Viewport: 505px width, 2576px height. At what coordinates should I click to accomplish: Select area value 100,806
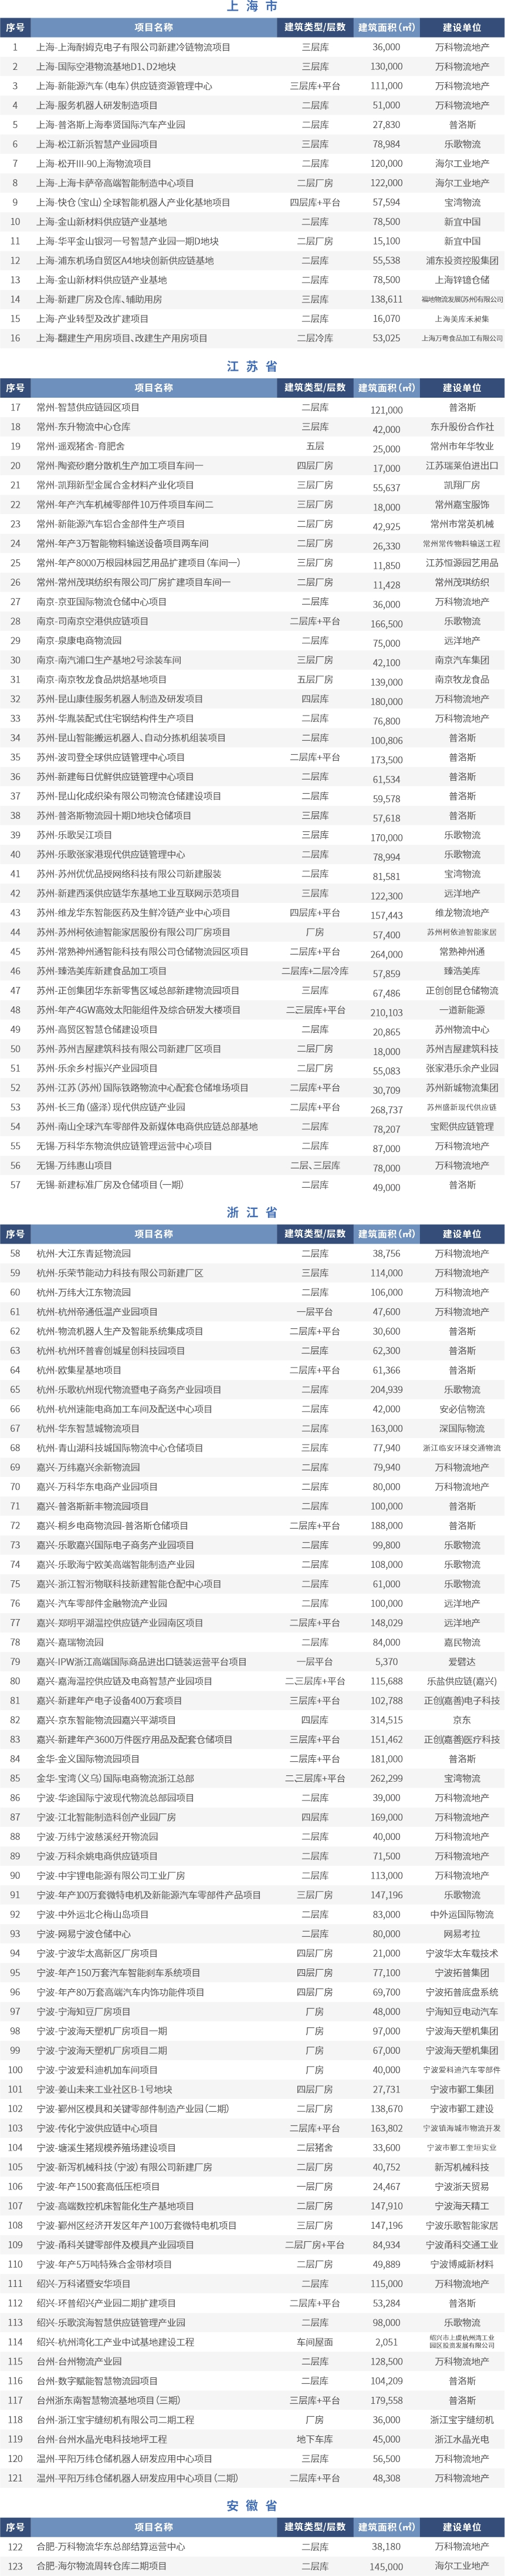point(387,741)
